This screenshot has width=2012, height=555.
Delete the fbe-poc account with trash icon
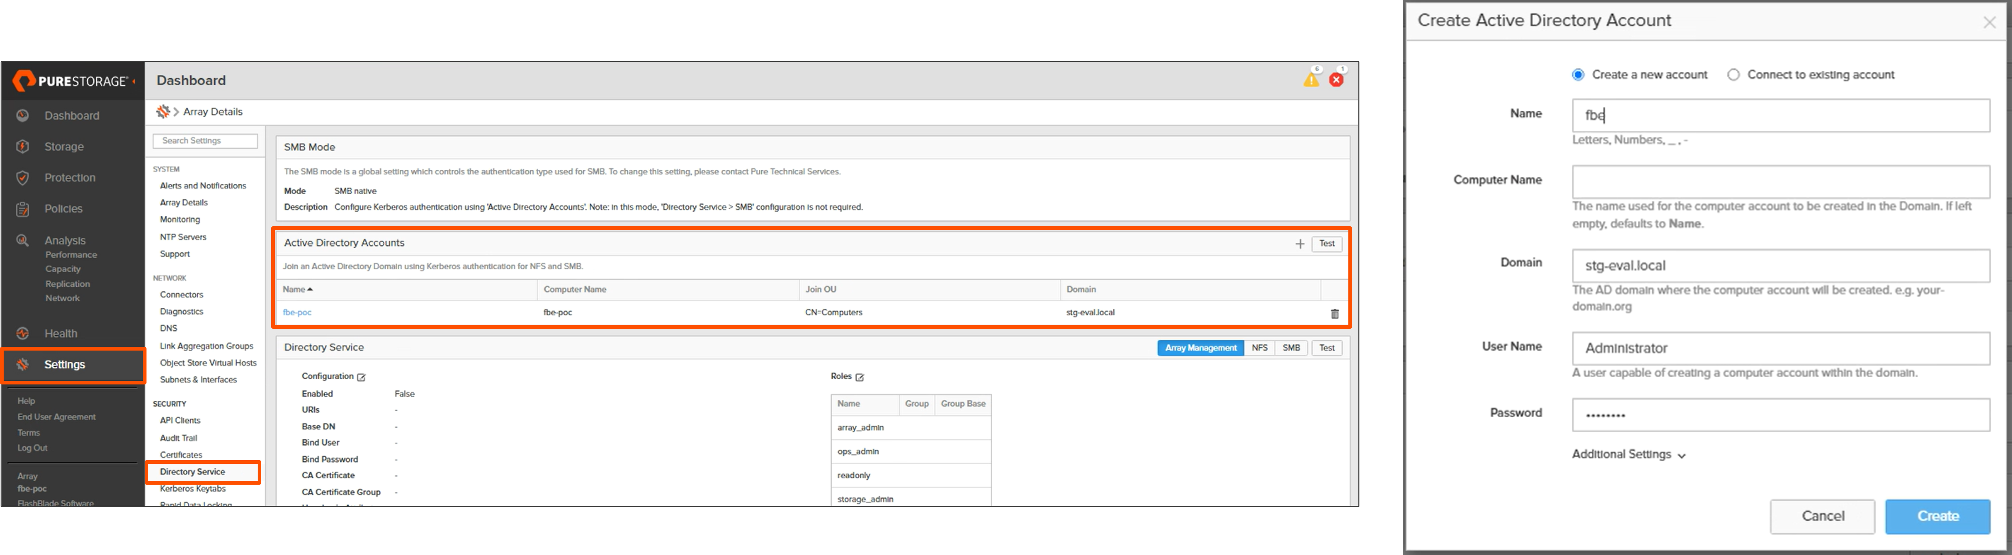(1335, 313)
